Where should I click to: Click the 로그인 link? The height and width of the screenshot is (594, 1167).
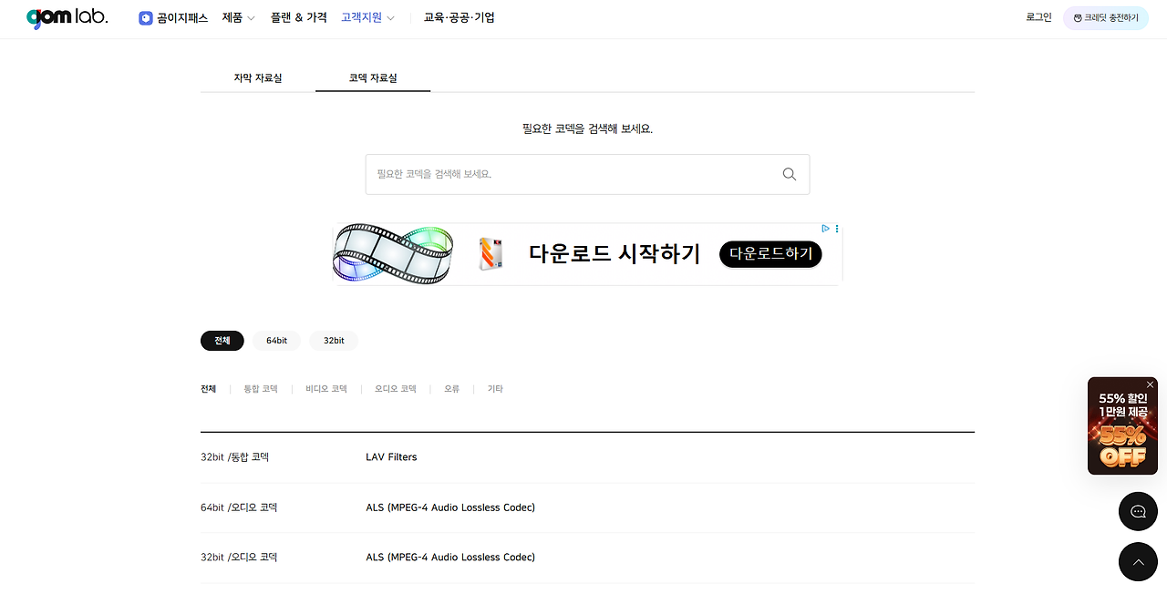pos(1038,18)
